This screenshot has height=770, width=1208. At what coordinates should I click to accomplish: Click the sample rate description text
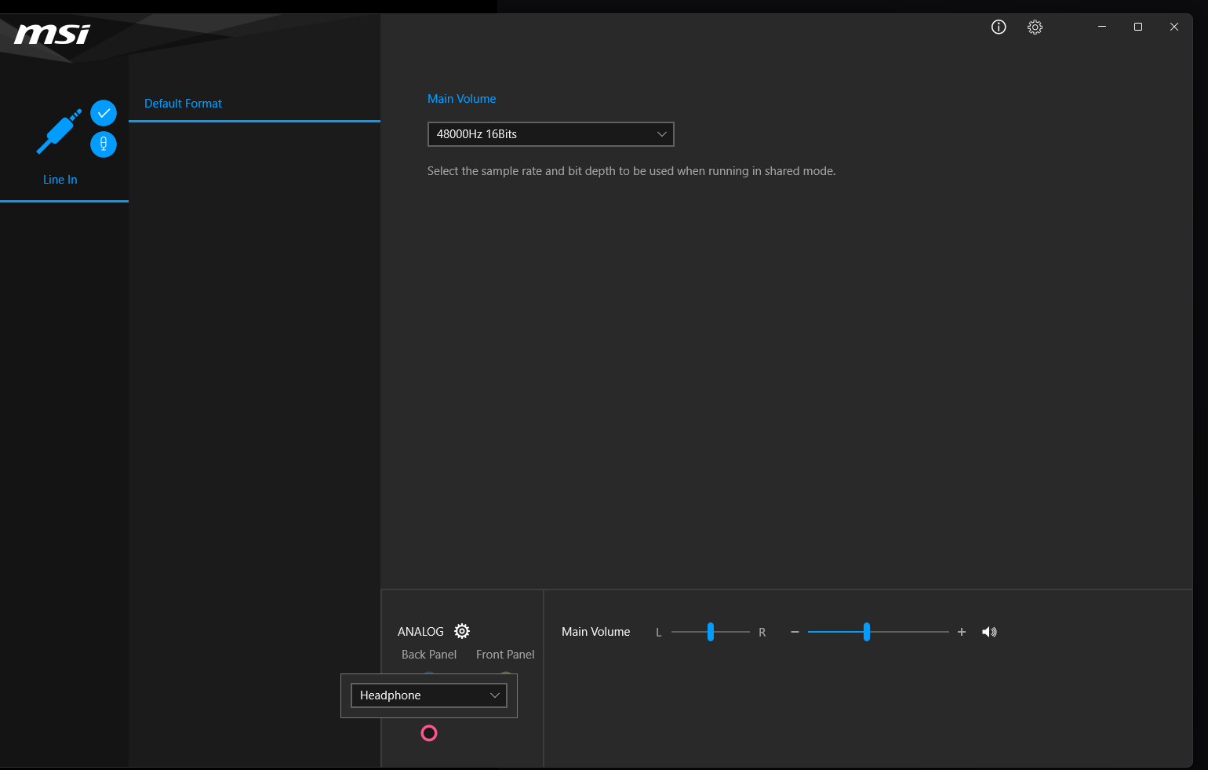(x=631, y=171)
